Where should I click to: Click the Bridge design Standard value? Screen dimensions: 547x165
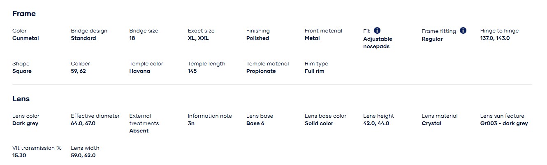[x=83, y=38]
